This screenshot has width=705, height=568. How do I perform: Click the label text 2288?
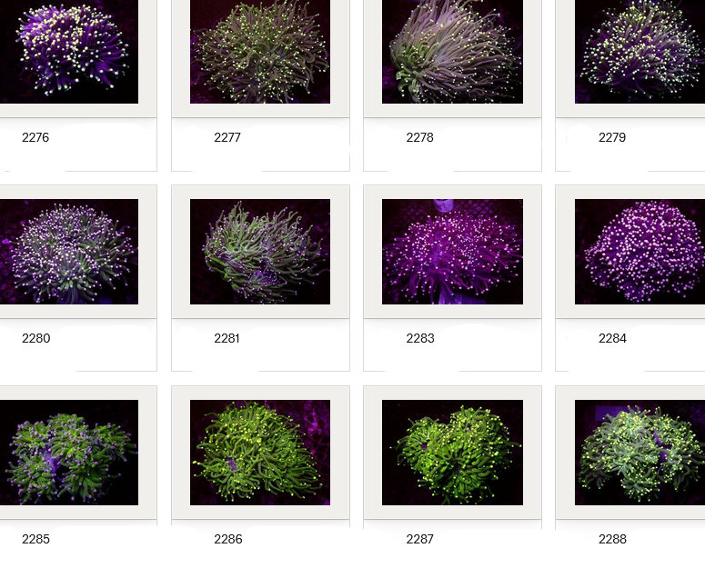click(612, 539)
